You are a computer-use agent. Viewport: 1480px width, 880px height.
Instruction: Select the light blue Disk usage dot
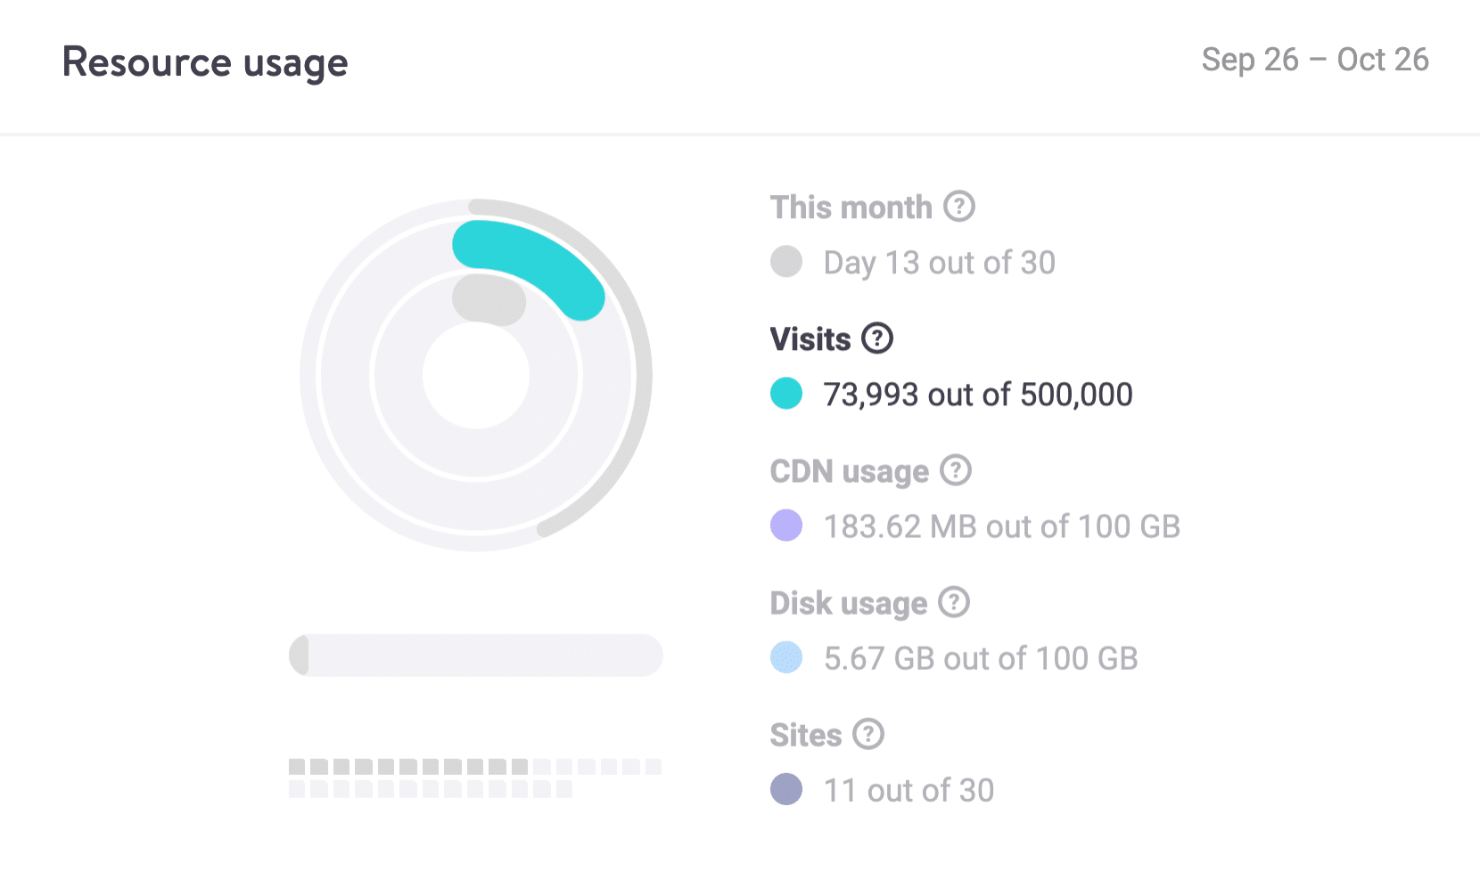pyautogui.click(x=786, y=656)
